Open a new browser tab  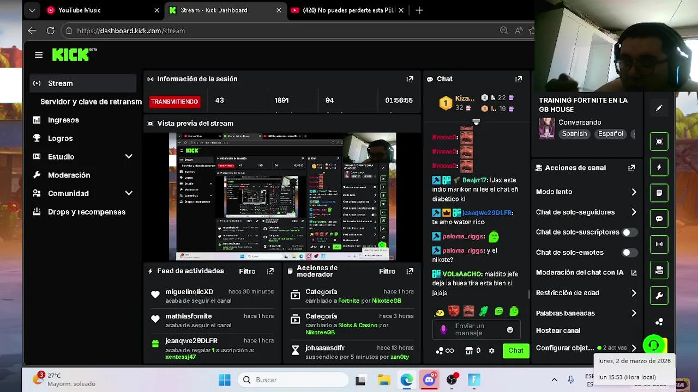click(x=419, y=10)
